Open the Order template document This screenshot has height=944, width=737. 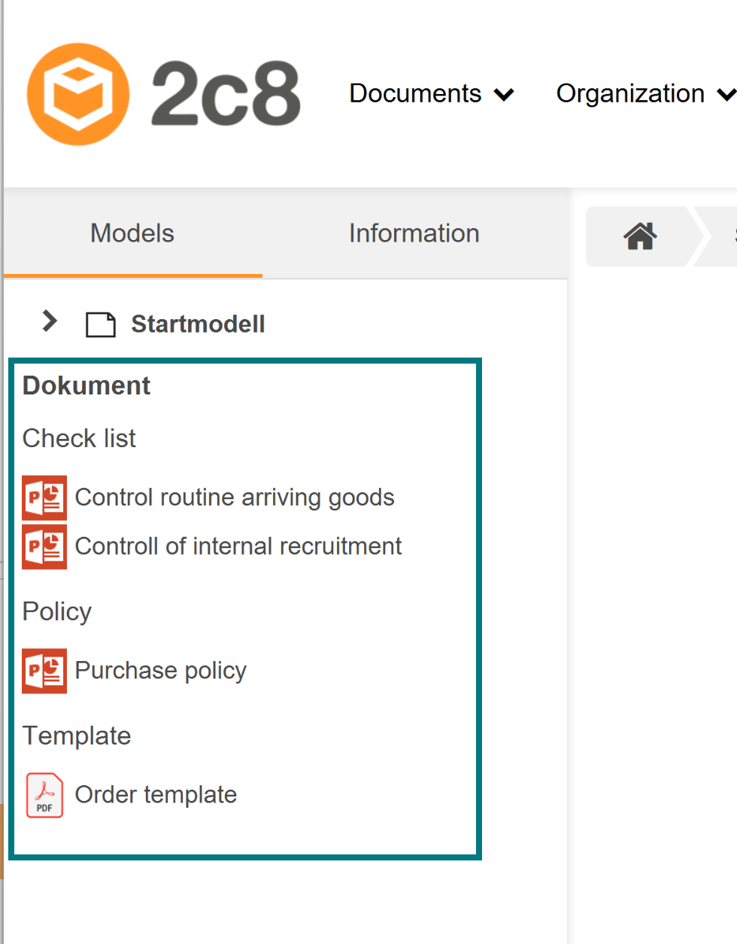point(156,794)
